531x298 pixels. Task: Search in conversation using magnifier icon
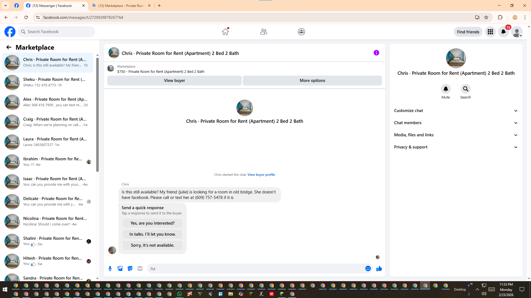465,89
